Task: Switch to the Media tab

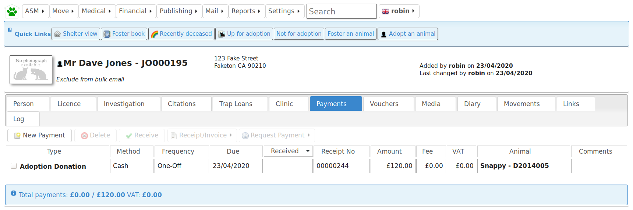Action: pos(431,104)
